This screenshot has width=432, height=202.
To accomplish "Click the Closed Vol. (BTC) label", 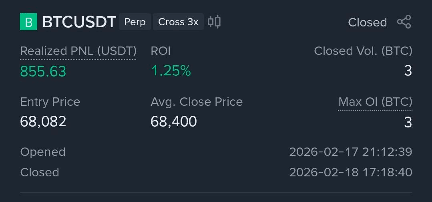I will (x=363, y=51).
